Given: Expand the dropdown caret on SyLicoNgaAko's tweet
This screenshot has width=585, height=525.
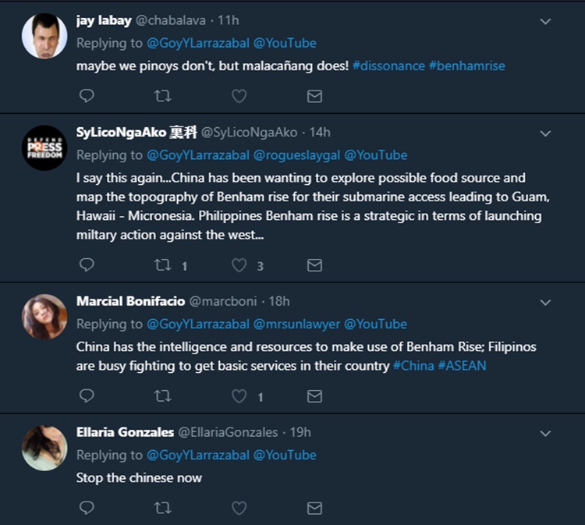Looking at the screenshot, I should point(545,134).
